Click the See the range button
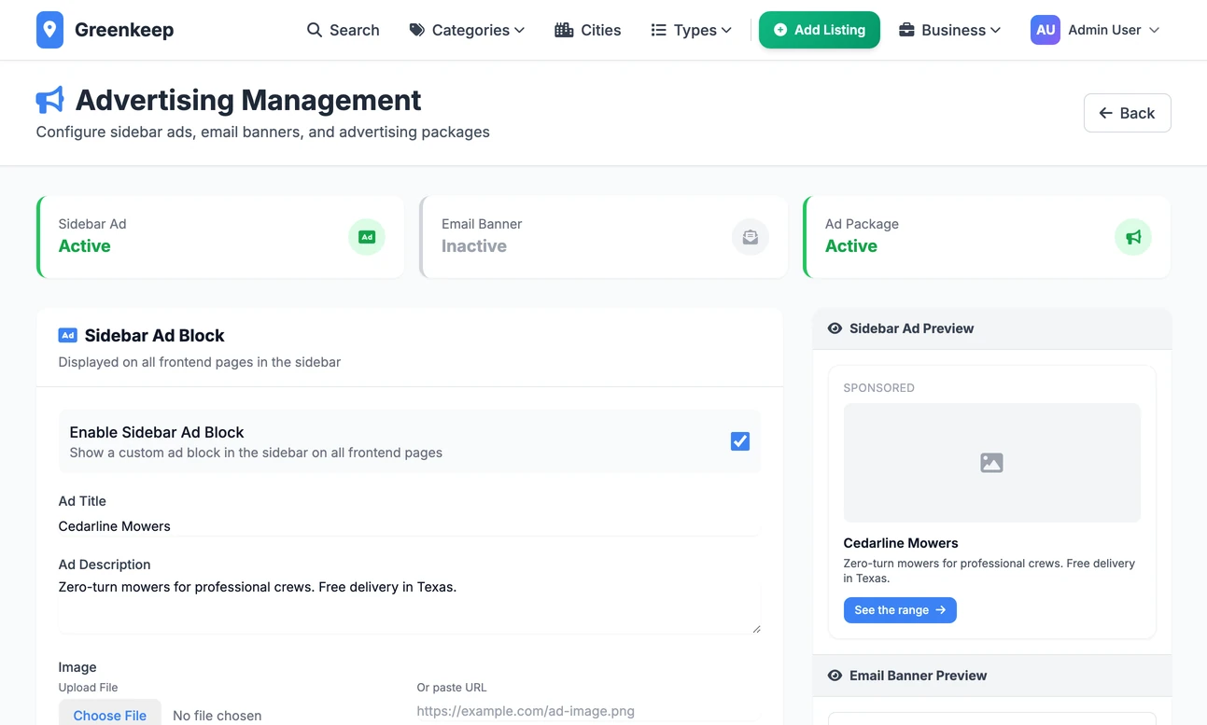 900,610
